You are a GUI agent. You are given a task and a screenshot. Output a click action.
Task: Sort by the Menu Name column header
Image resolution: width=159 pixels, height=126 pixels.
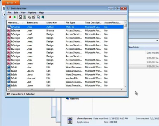coord(16,23)
